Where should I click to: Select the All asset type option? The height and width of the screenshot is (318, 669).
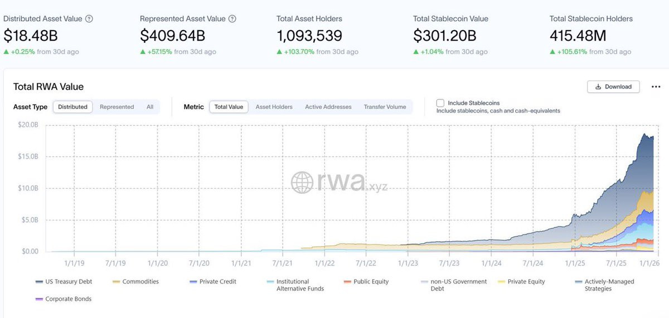pos(150,107)
